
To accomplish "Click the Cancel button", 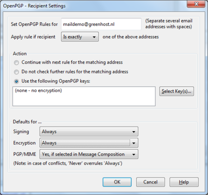I will tap(151, 182).
